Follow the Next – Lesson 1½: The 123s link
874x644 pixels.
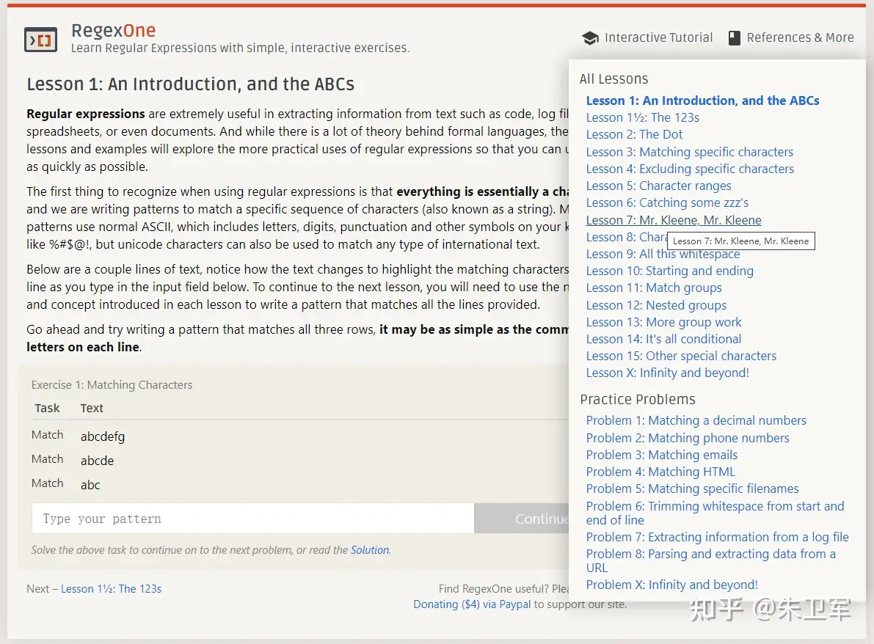[x=111, y=589]
